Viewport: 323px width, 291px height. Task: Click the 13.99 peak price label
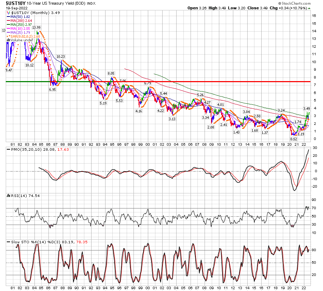click(x=36, y=28)
